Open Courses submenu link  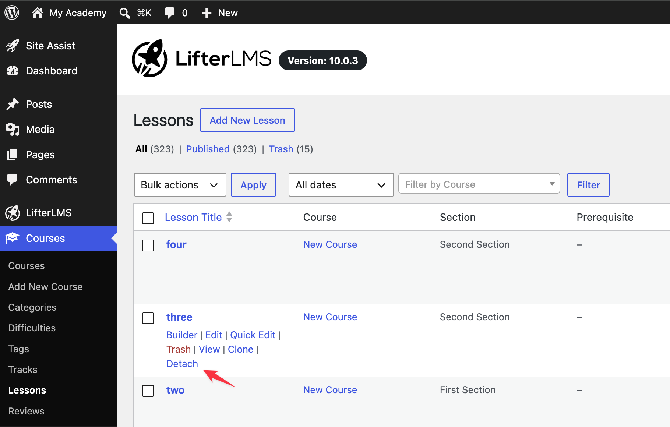click(x=27, y=266)
